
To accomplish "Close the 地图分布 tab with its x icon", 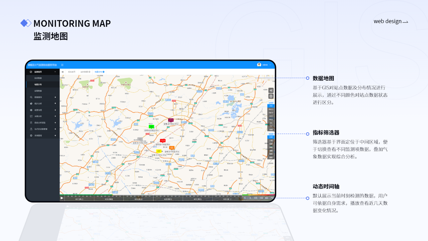I will tap(103, 72).
